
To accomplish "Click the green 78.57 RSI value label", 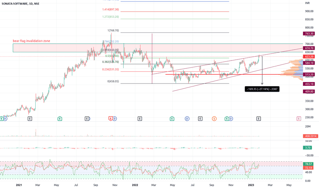I will point(308,164).
